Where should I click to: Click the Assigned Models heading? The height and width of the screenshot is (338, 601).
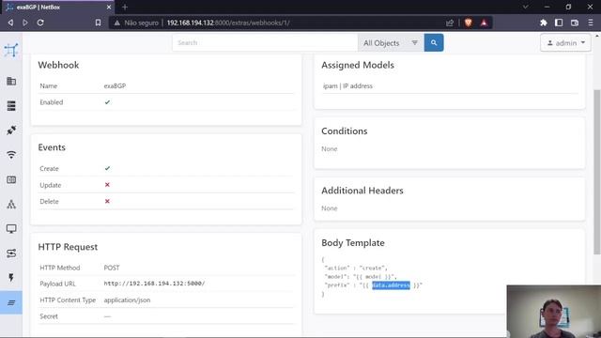tap(358, 65)
